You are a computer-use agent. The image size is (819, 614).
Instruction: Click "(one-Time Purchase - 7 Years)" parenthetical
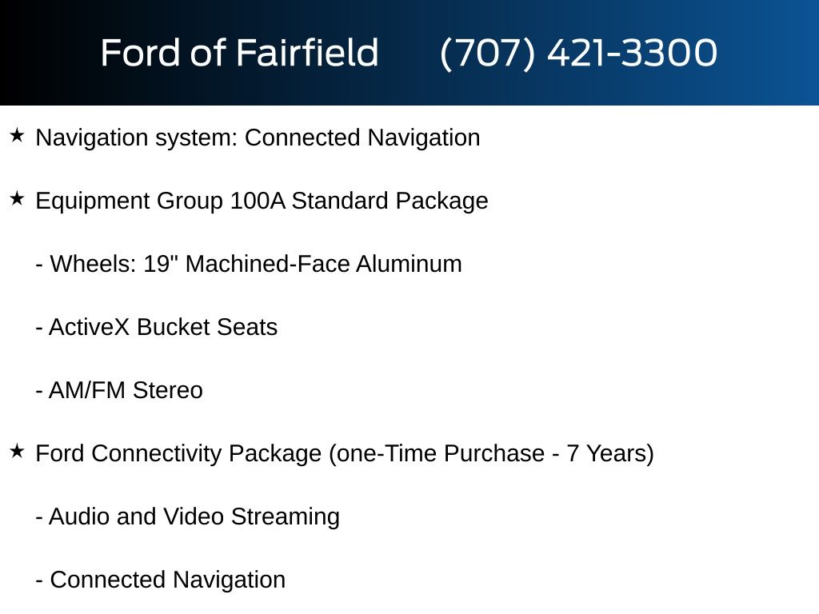(x=491, y=453)
